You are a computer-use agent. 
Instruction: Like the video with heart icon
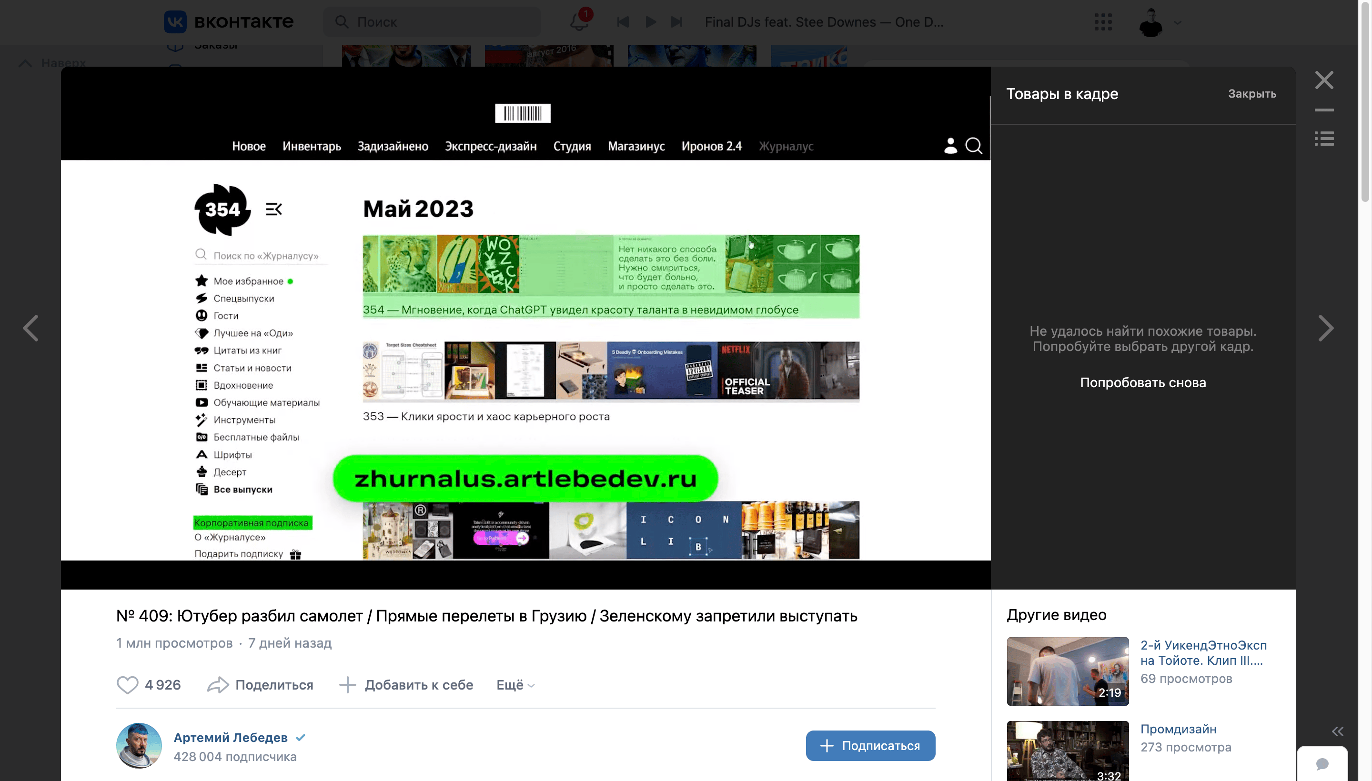click(128, 685)
